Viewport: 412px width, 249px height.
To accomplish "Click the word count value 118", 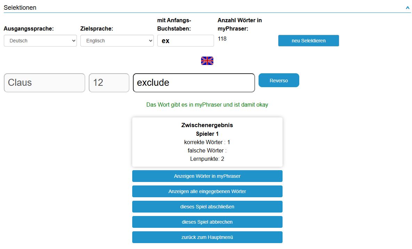I will 222,39.
